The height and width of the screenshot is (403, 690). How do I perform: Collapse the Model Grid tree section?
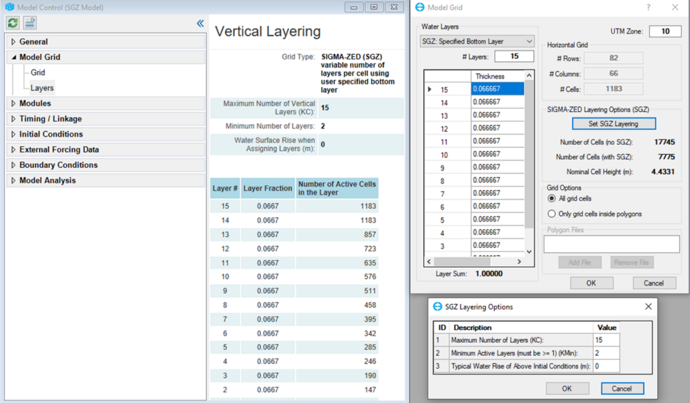[13, 57]
